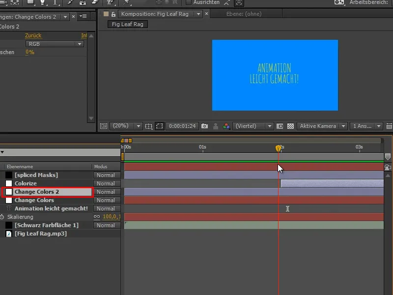Click the grid and guides options icon
This screenshot has height=295, width=393.
click(149, 126)
